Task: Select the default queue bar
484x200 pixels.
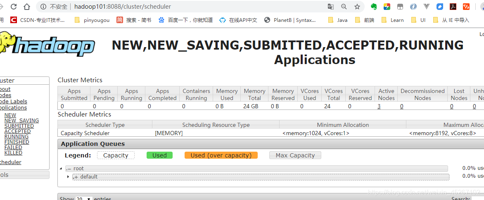Action: (261, 177)
